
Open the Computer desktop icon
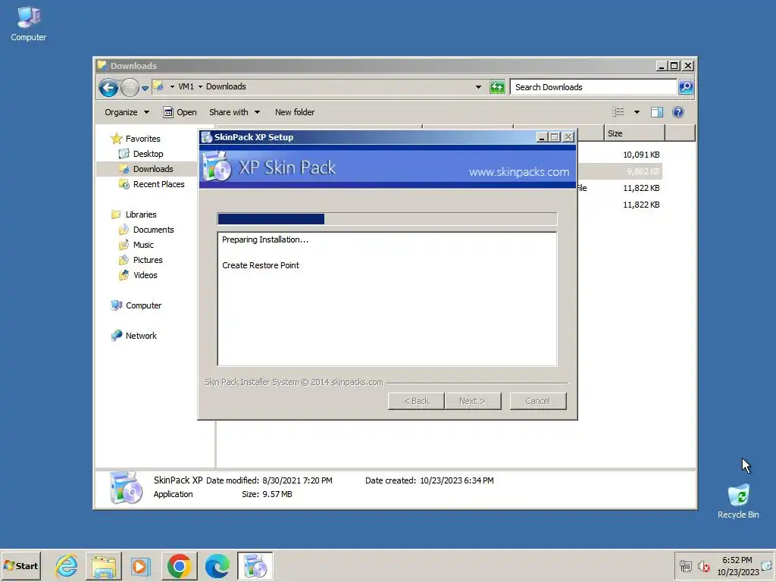pyautogui.click(x=28, y=23)
